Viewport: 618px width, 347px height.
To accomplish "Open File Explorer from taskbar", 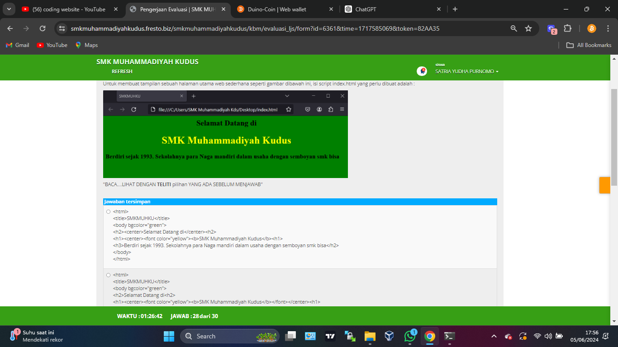I will [x=370, y=336].
